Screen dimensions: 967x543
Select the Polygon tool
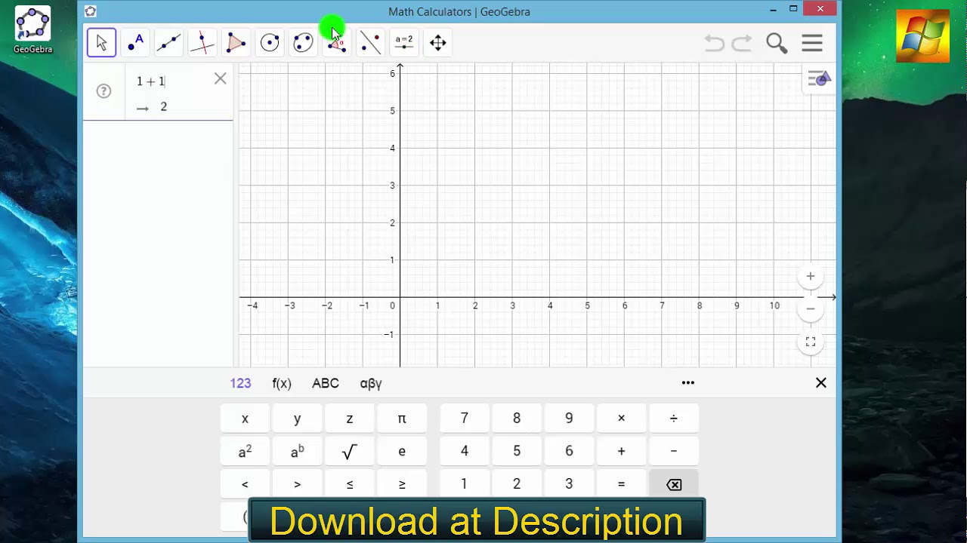(236, 43)
